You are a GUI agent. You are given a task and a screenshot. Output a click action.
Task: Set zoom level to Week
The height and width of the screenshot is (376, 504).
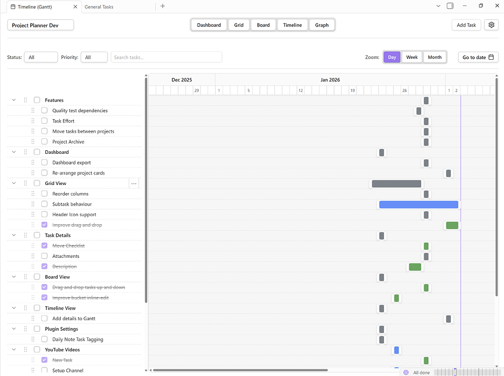(412, 57)
